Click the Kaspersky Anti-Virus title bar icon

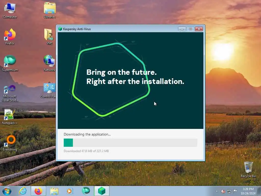[x=60, y=29]
